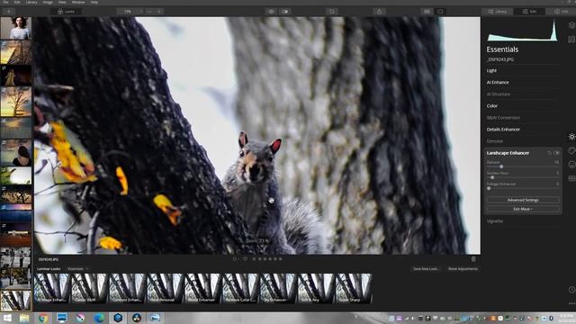Viewport: 576px width, 324px height.
Task: Open the History clock icon
Action: coord(571,290)
